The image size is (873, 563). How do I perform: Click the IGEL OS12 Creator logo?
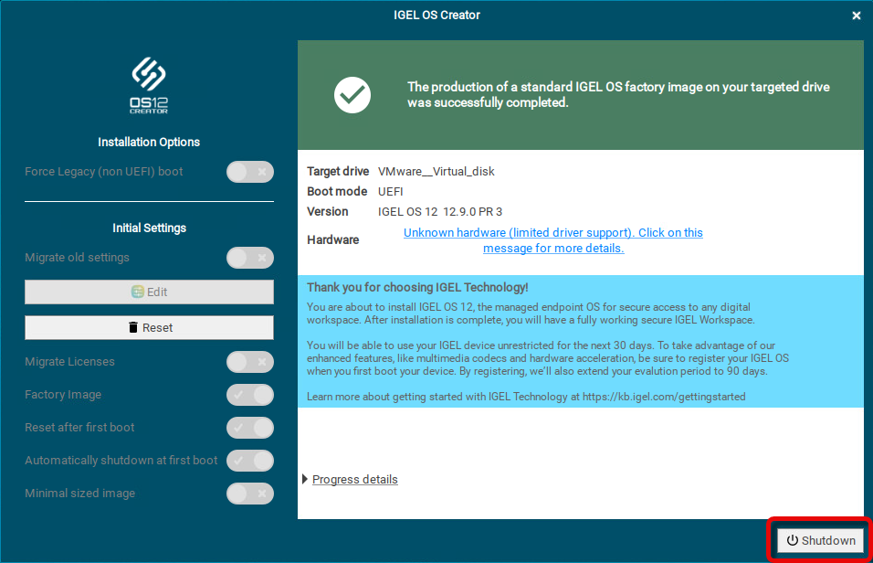149,85
